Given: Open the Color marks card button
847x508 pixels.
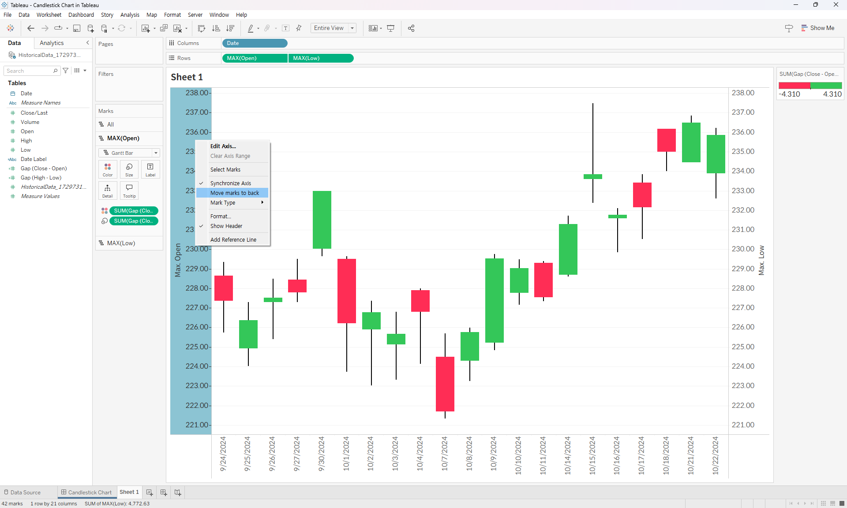Looking at the screenshot, I should click(x=108, y=169).
